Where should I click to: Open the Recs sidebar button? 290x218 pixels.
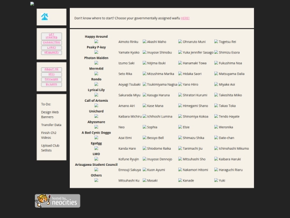(52, 74)
